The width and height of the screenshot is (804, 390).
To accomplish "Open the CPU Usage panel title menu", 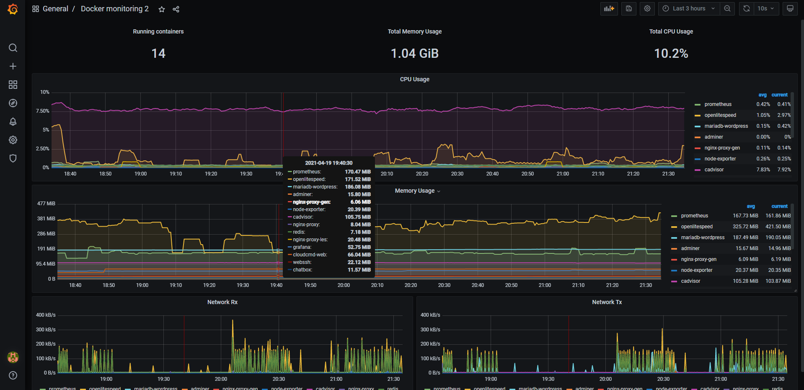I will pyautogui.click(x=414, y=79).
